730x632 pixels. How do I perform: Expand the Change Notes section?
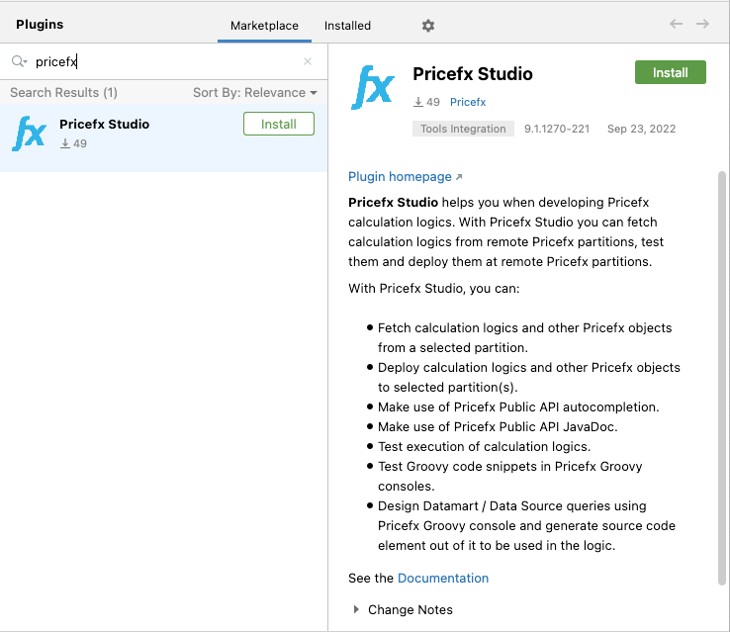(x=356, y=609)
